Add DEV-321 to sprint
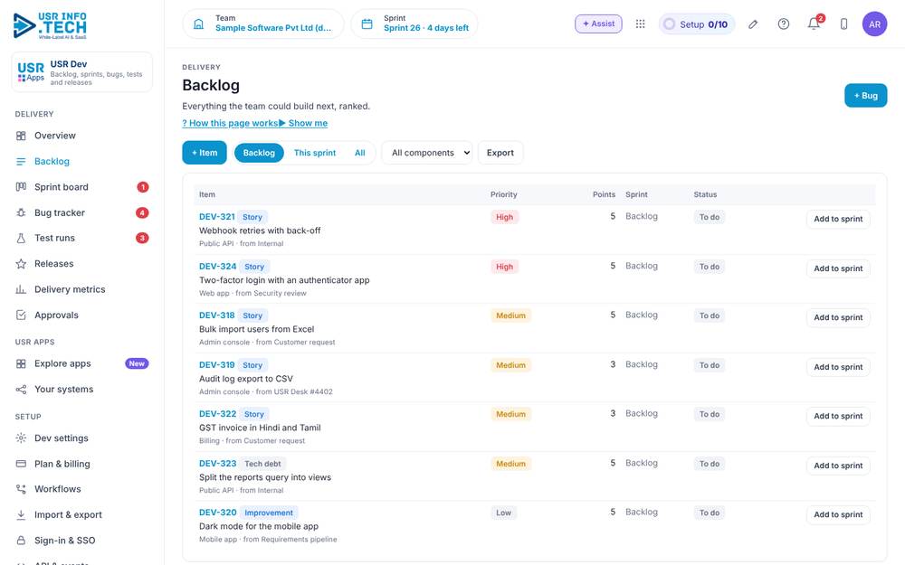Image resolution: width=905 pixels, height=565 pixels. point(838,219)
